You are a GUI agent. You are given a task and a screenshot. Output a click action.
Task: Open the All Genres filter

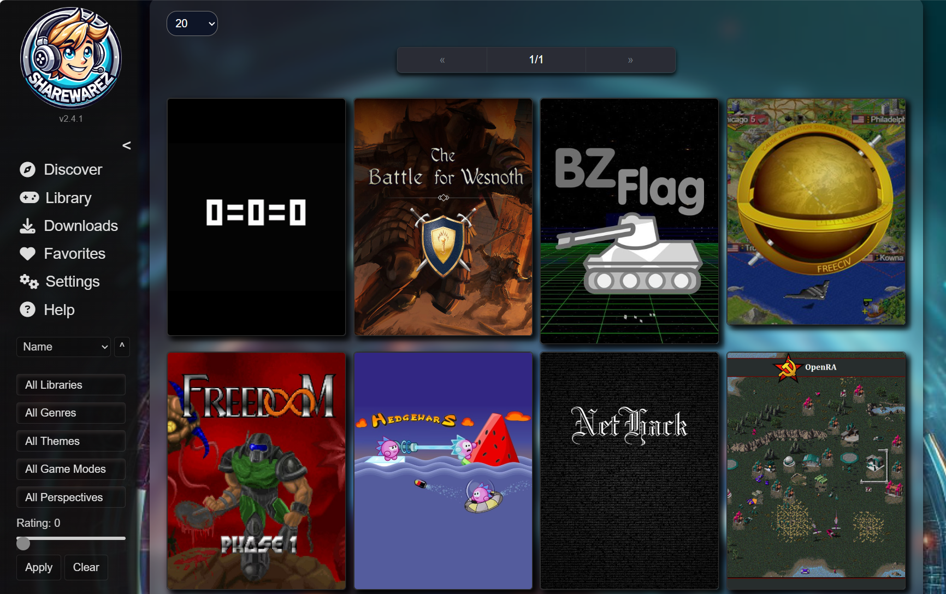click(71, 413)
